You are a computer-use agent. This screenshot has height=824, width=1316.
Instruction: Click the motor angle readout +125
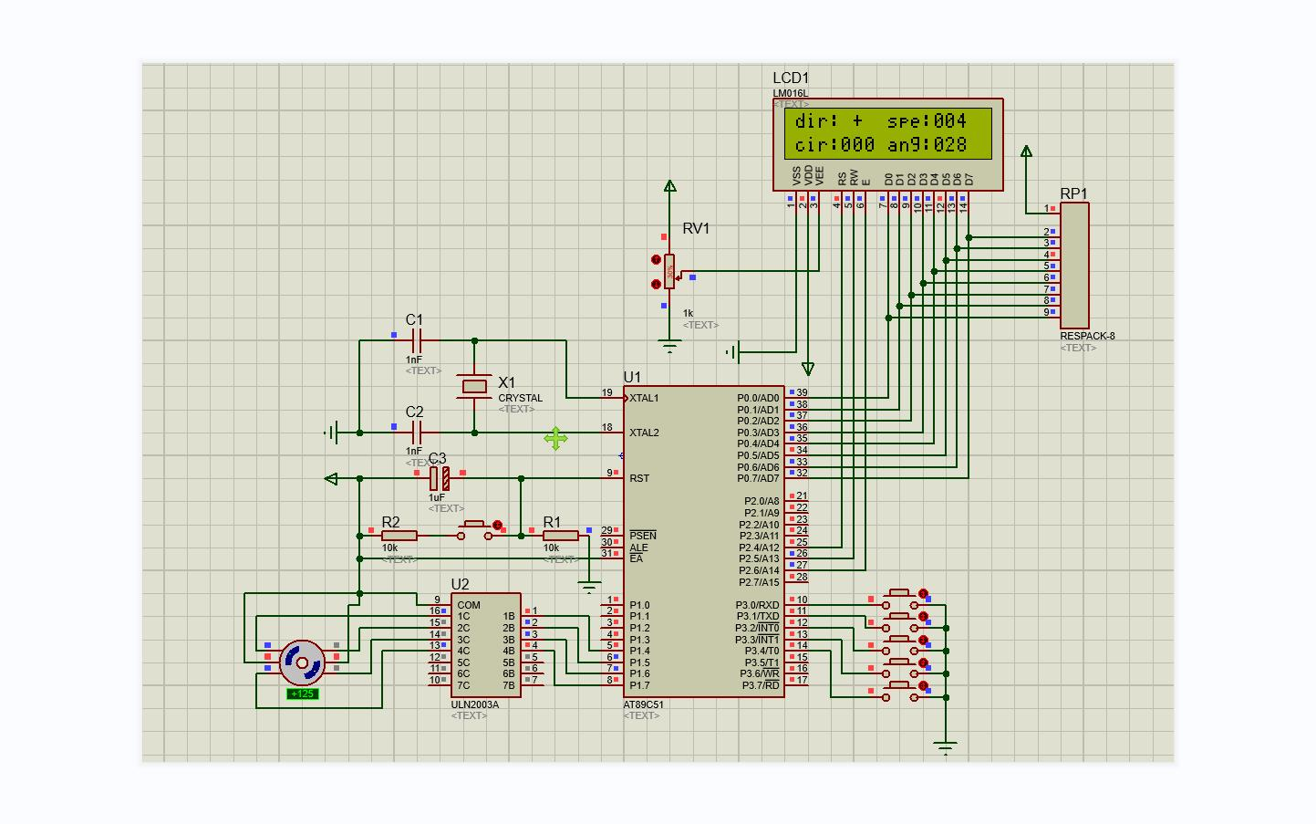pos(302,694)
